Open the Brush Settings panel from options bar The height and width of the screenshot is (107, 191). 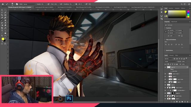[17, 4]
